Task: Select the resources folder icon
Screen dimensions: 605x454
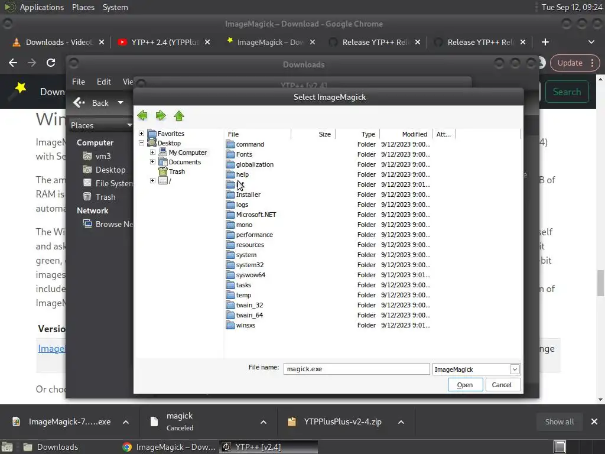Action: pos(230,245)
